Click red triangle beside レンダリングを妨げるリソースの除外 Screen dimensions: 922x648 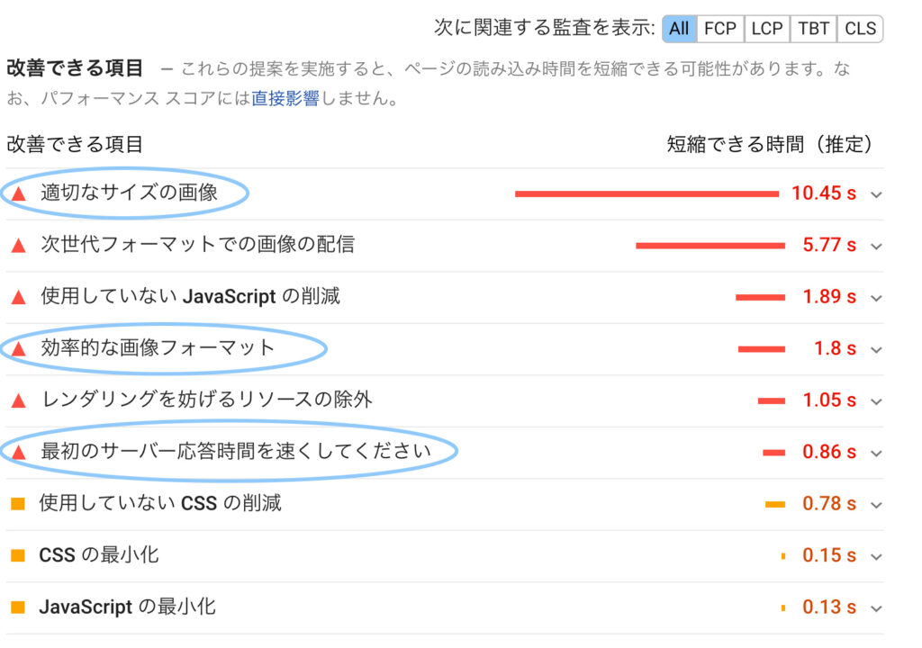[19, 400]
